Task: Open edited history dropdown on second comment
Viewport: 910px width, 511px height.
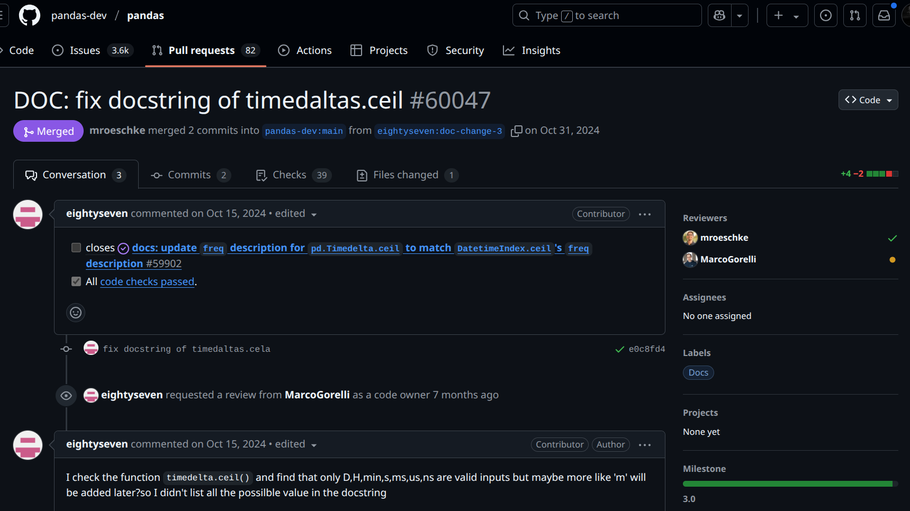Action: 296,444
